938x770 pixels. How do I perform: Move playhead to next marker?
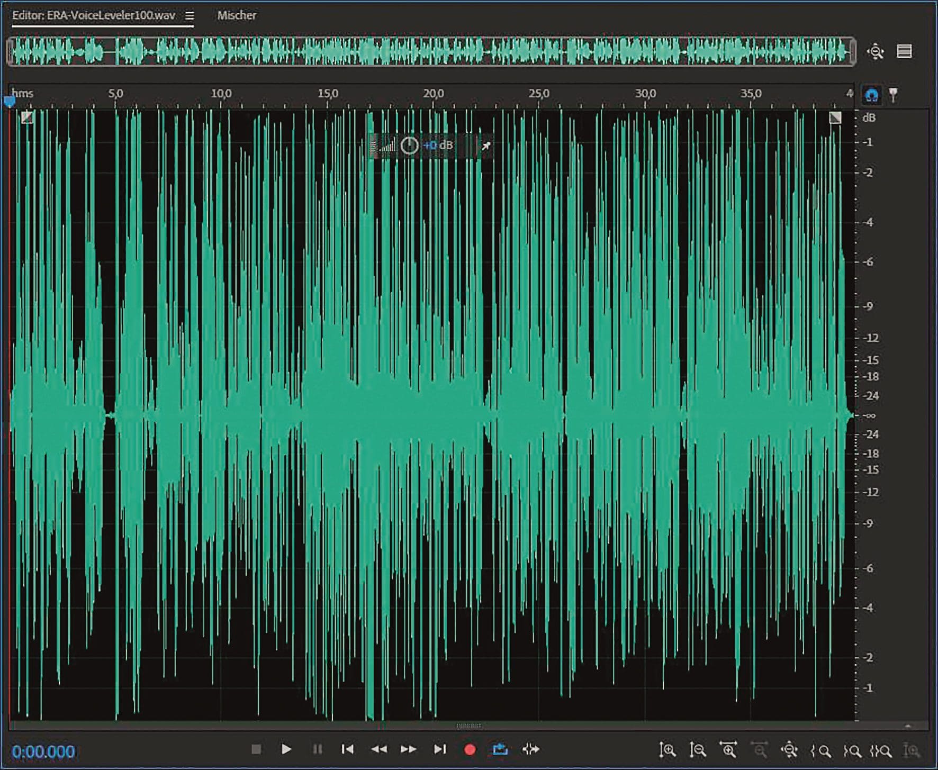pyautogui.click(x=440, y=749)
